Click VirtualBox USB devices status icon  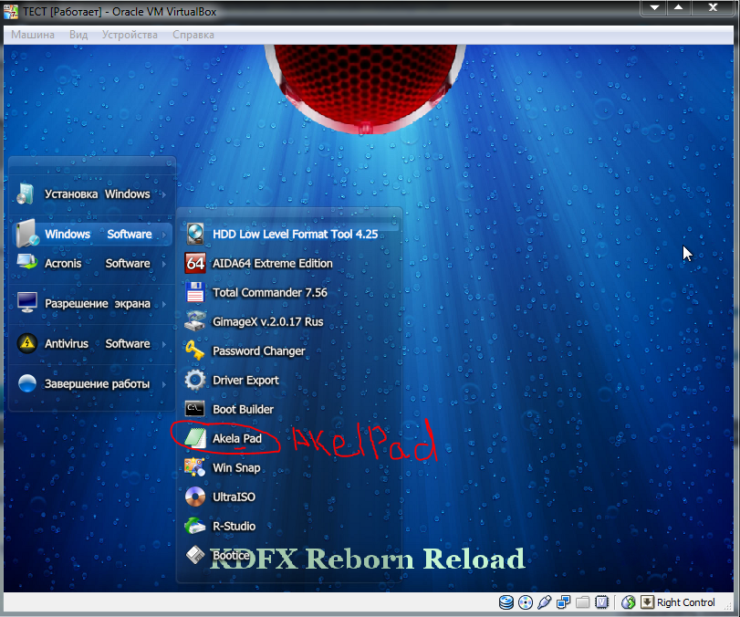[x=544, y=602]
